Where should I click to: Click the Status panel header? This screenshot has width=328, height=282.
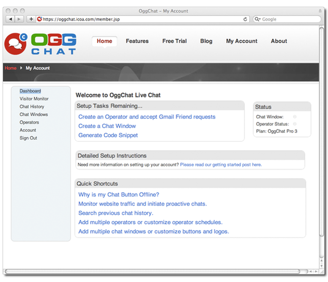[x=282, y=107]
